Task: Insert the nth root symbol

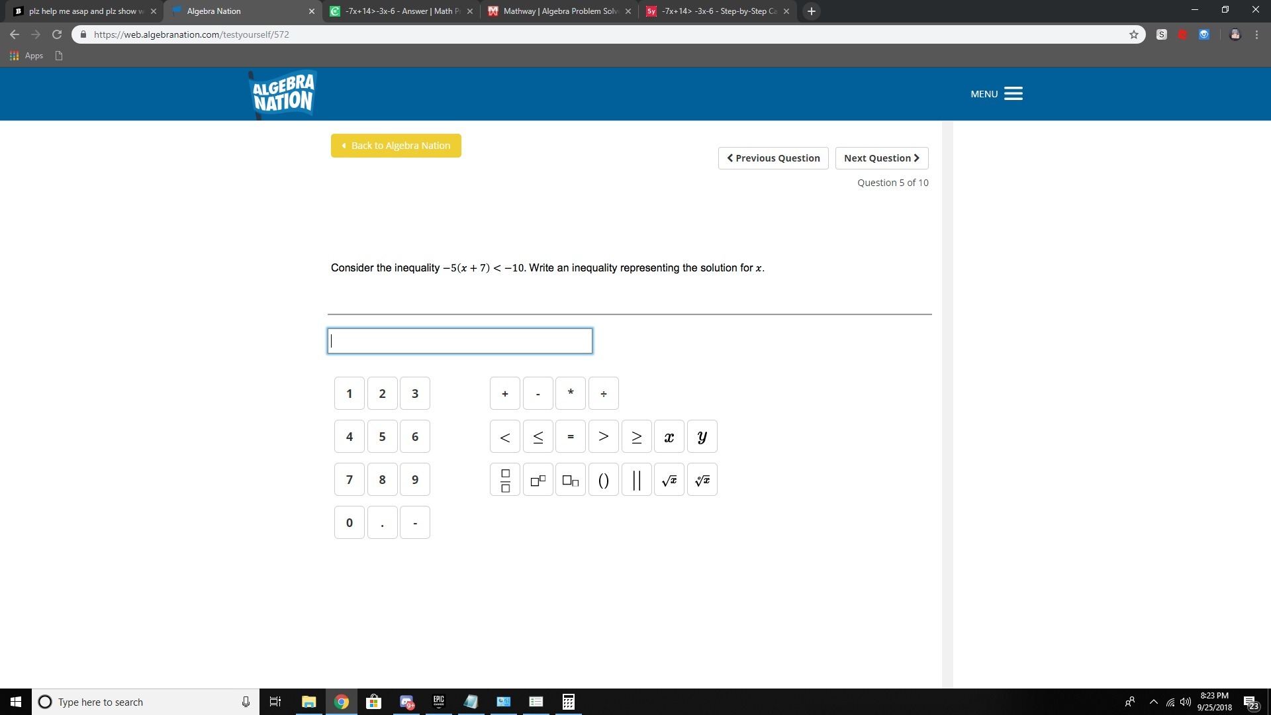Action: click(702, 480)
